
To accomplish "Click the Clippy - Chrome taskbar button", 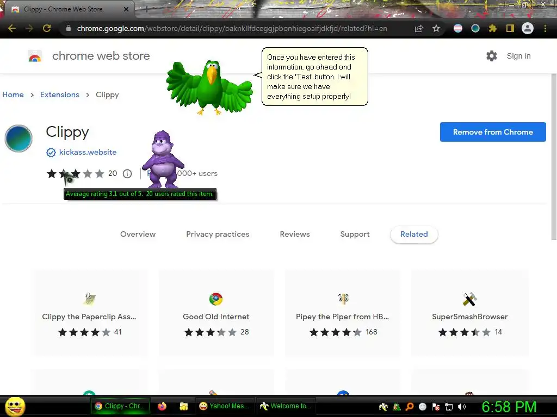I will 120,406.
